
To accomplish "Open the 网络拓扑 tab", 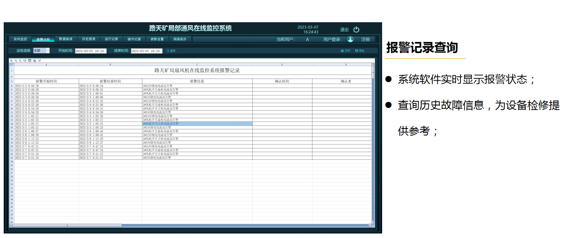I will click(x=180, y=39).
